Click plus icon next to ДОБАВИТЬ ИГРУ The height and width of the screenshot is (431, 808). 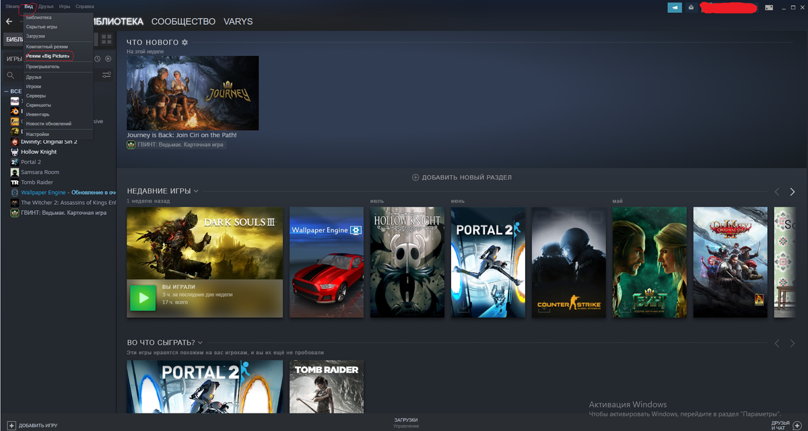[11, 426]
